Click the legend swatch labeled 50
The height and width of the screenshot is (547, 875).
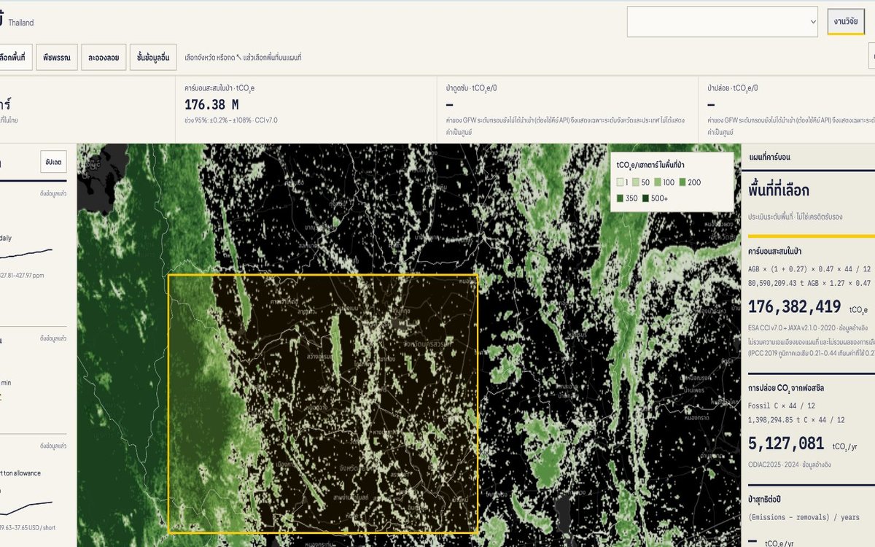click(635, 182)
